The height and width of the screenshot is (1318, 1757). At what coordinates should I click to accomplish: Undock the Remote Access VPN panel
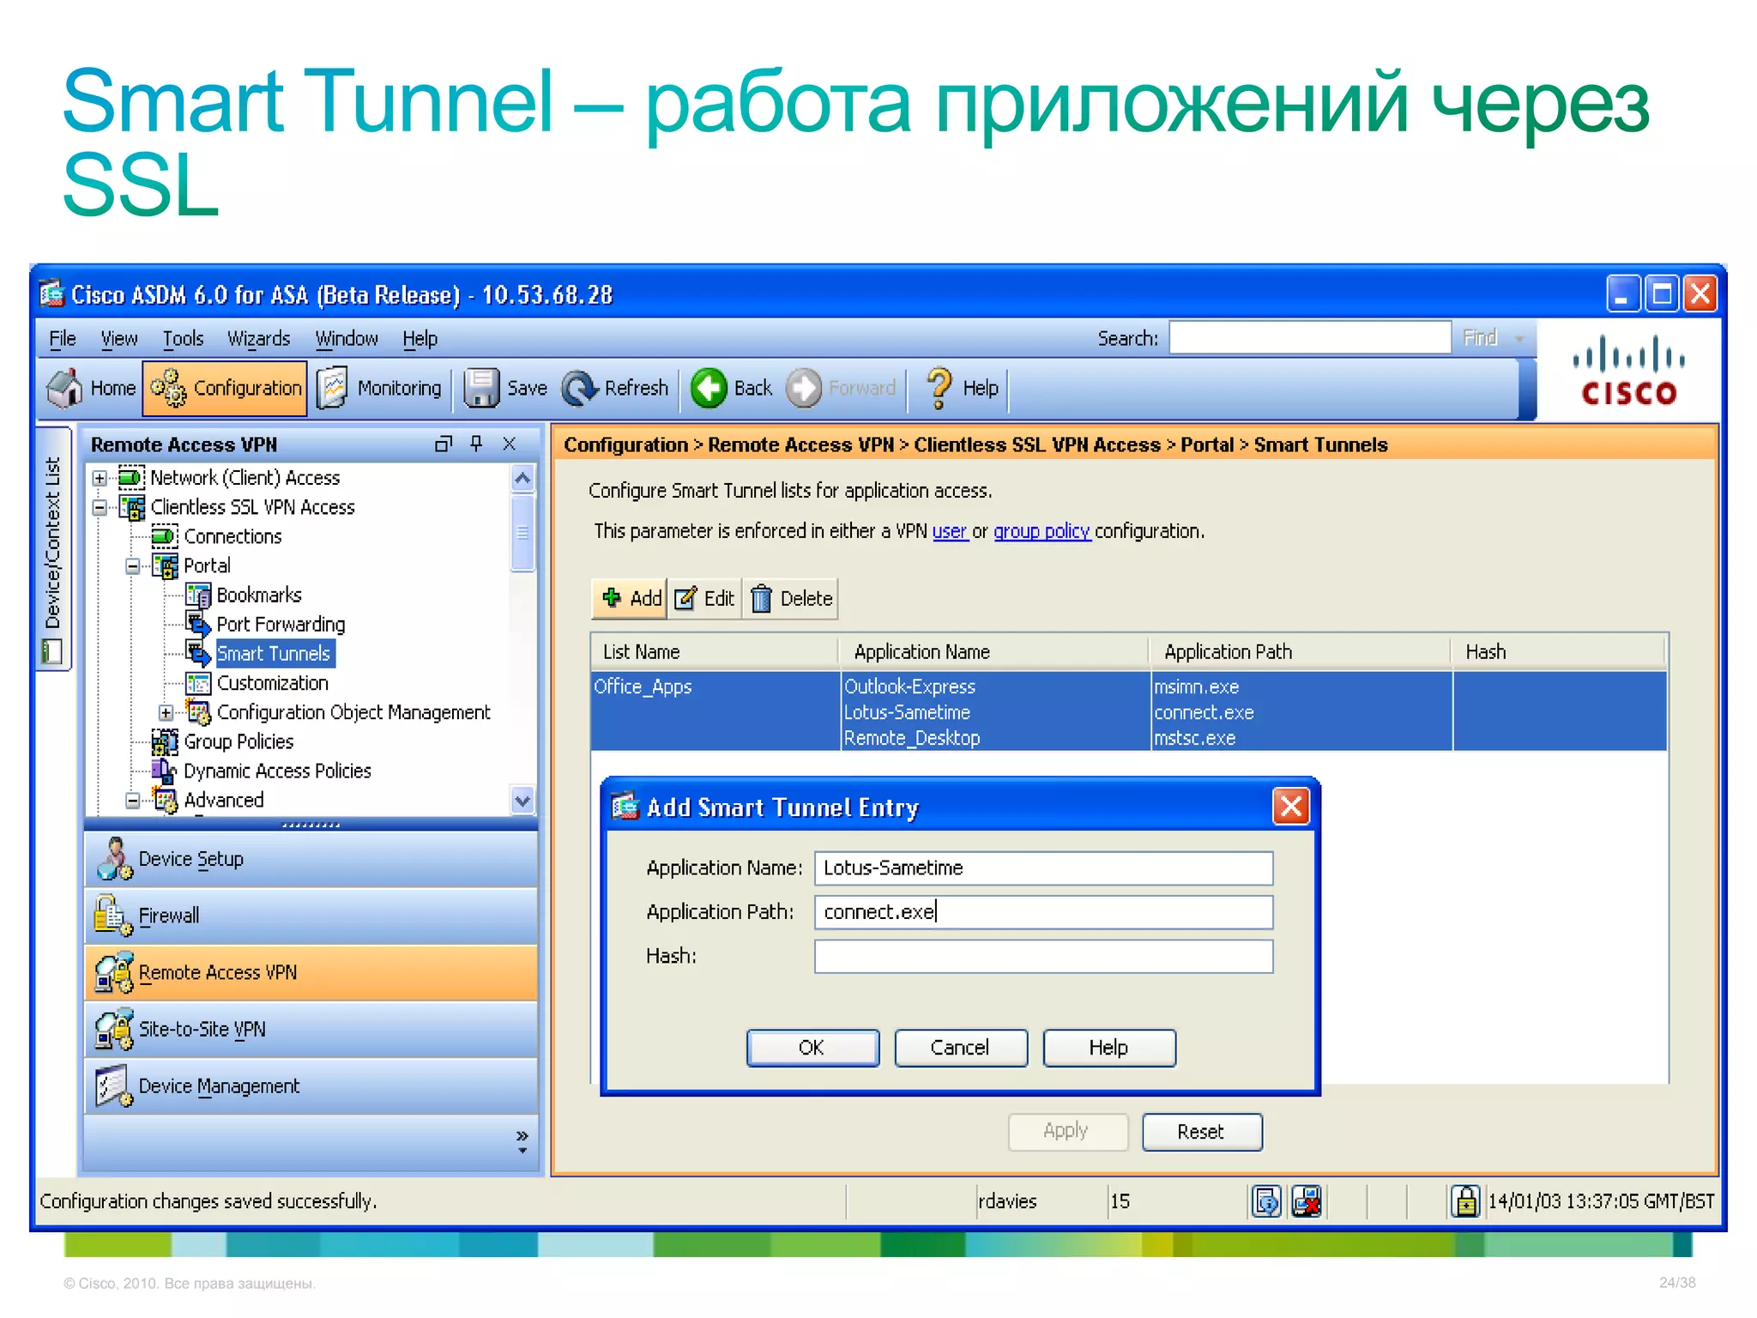click(444, 444)
